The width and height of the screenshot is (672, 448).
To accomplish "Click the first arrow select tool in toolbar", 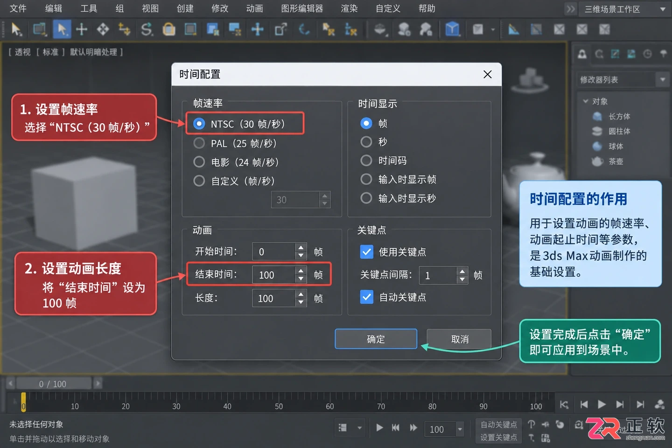I will click(x=16, y=29).
